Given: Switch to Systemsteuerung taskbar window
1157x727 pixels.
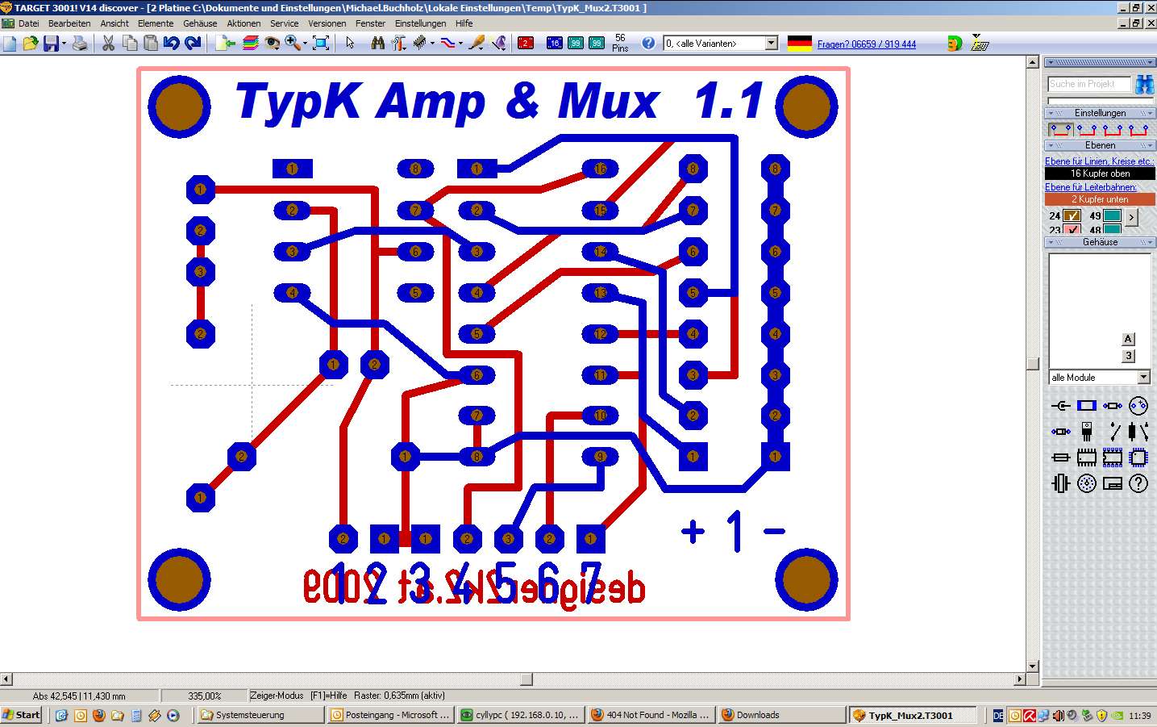Looking at the screenshot, I should [x=260, y=715].
